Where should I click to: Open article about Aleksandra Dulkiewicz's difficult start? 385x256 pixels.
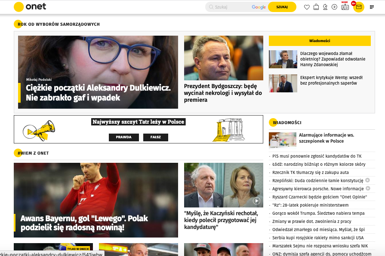[98, 93]
